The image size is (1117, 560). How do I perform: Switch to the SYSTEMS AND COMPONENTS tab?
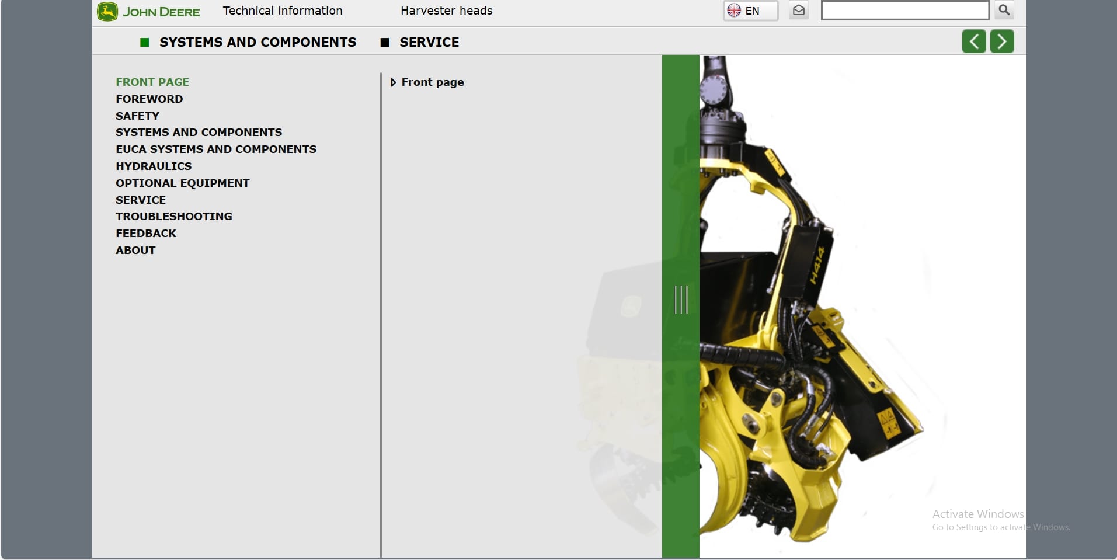click(258, 42)
